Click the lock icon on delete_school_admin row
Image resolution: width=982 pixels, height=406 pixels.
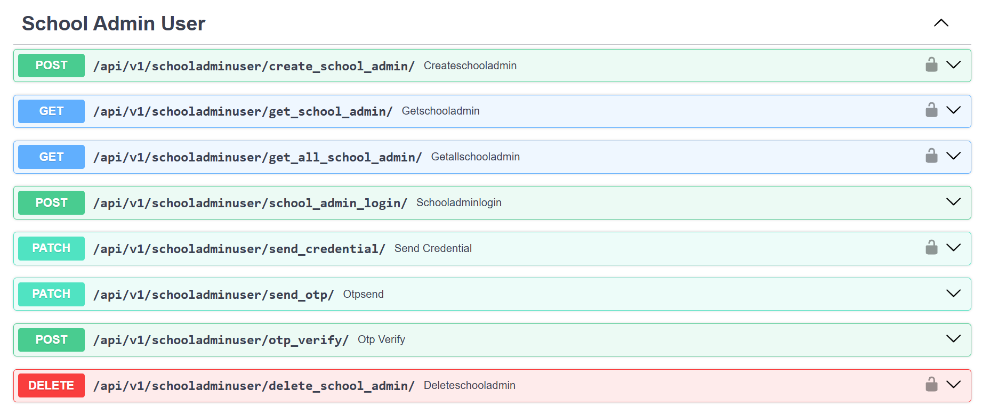[x=931, y=385]
